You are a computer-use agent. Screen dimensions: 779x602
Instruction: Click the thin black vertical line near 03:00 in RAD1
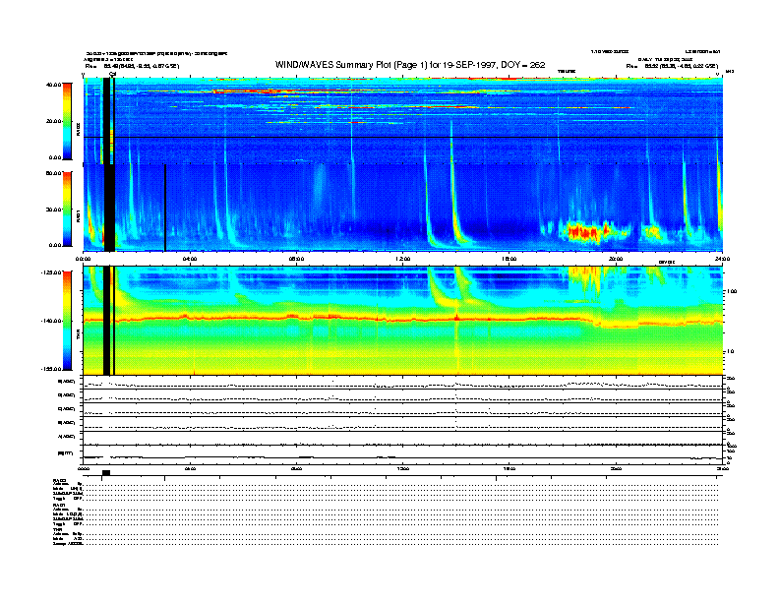tap(165, 208)
